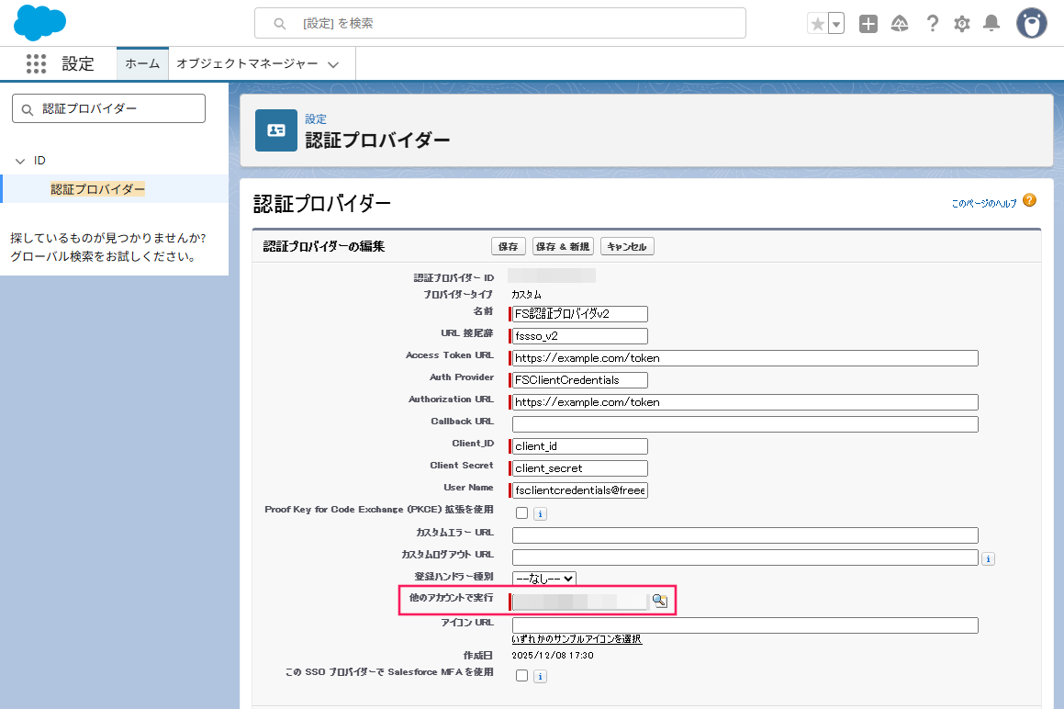This screenshot has width=1064, height=709.
Task: Click the URL 接尾辞 field
Action: (x=579, y=336)
